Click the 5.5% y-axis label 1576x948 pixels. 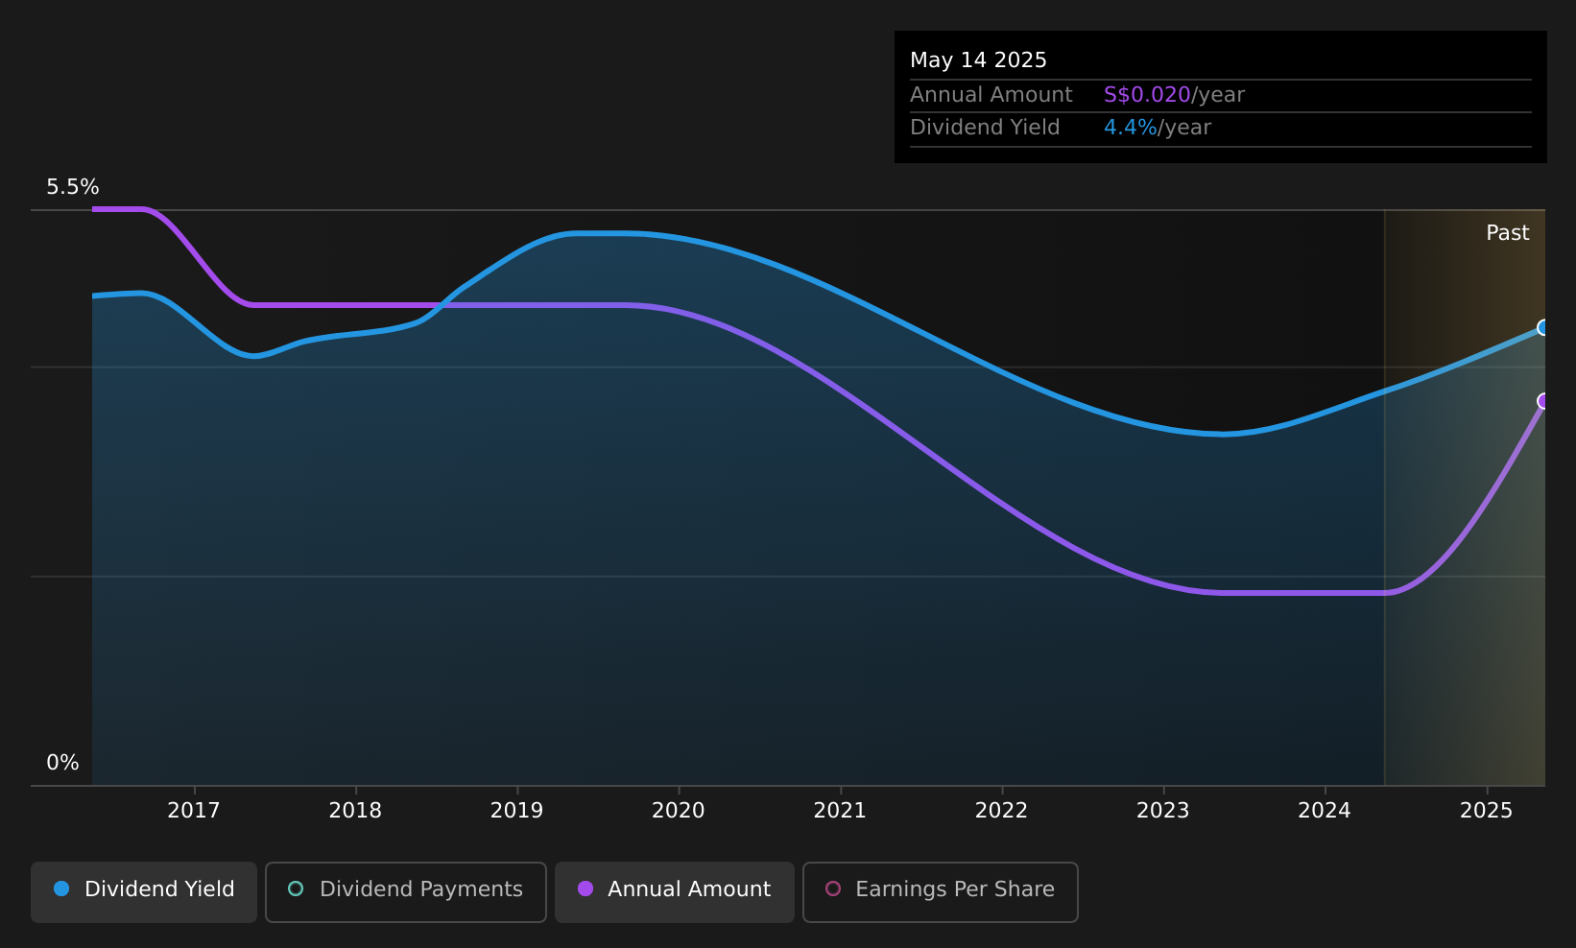pyautogui.click(x=73, y=187)
